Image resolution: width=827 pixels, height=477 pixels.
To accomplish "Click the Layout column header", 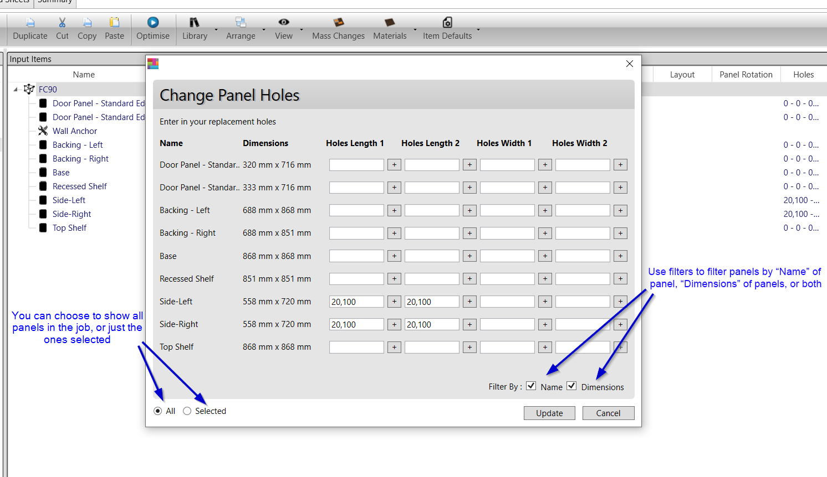I will pos(682,75).
